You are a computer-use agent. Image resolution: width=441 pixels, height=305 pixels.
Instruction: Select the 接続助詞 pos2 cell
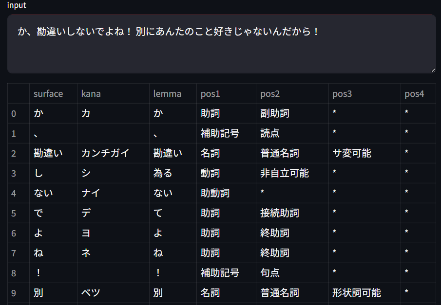292,213
